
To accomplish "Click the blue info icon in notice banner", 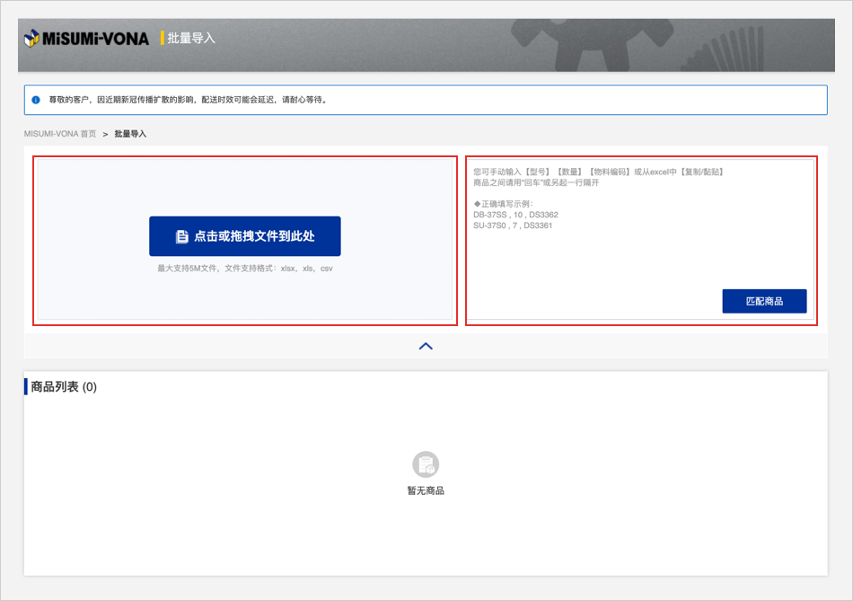I will point(36,100).
